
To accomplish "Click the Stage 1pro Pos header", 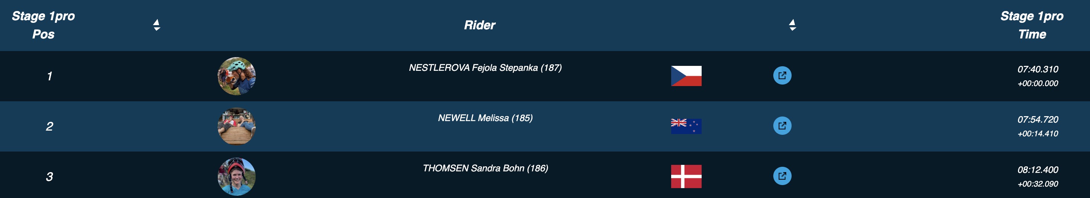I will click(43, 25).
